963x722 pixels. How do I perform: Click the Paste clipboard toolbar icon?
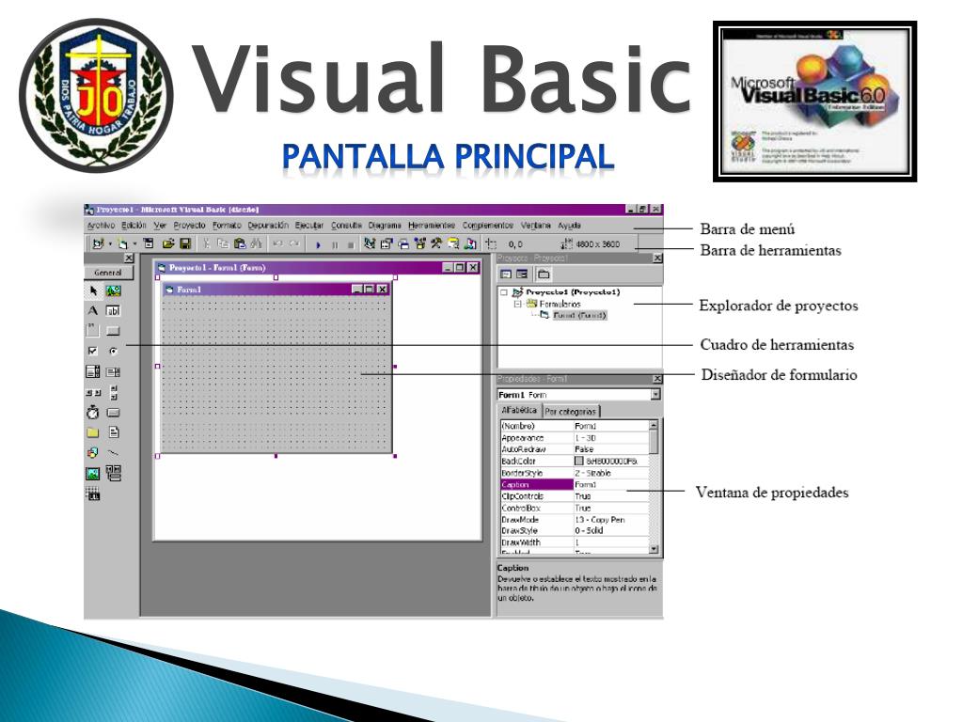pyautogui.click(x=240, y=243)
